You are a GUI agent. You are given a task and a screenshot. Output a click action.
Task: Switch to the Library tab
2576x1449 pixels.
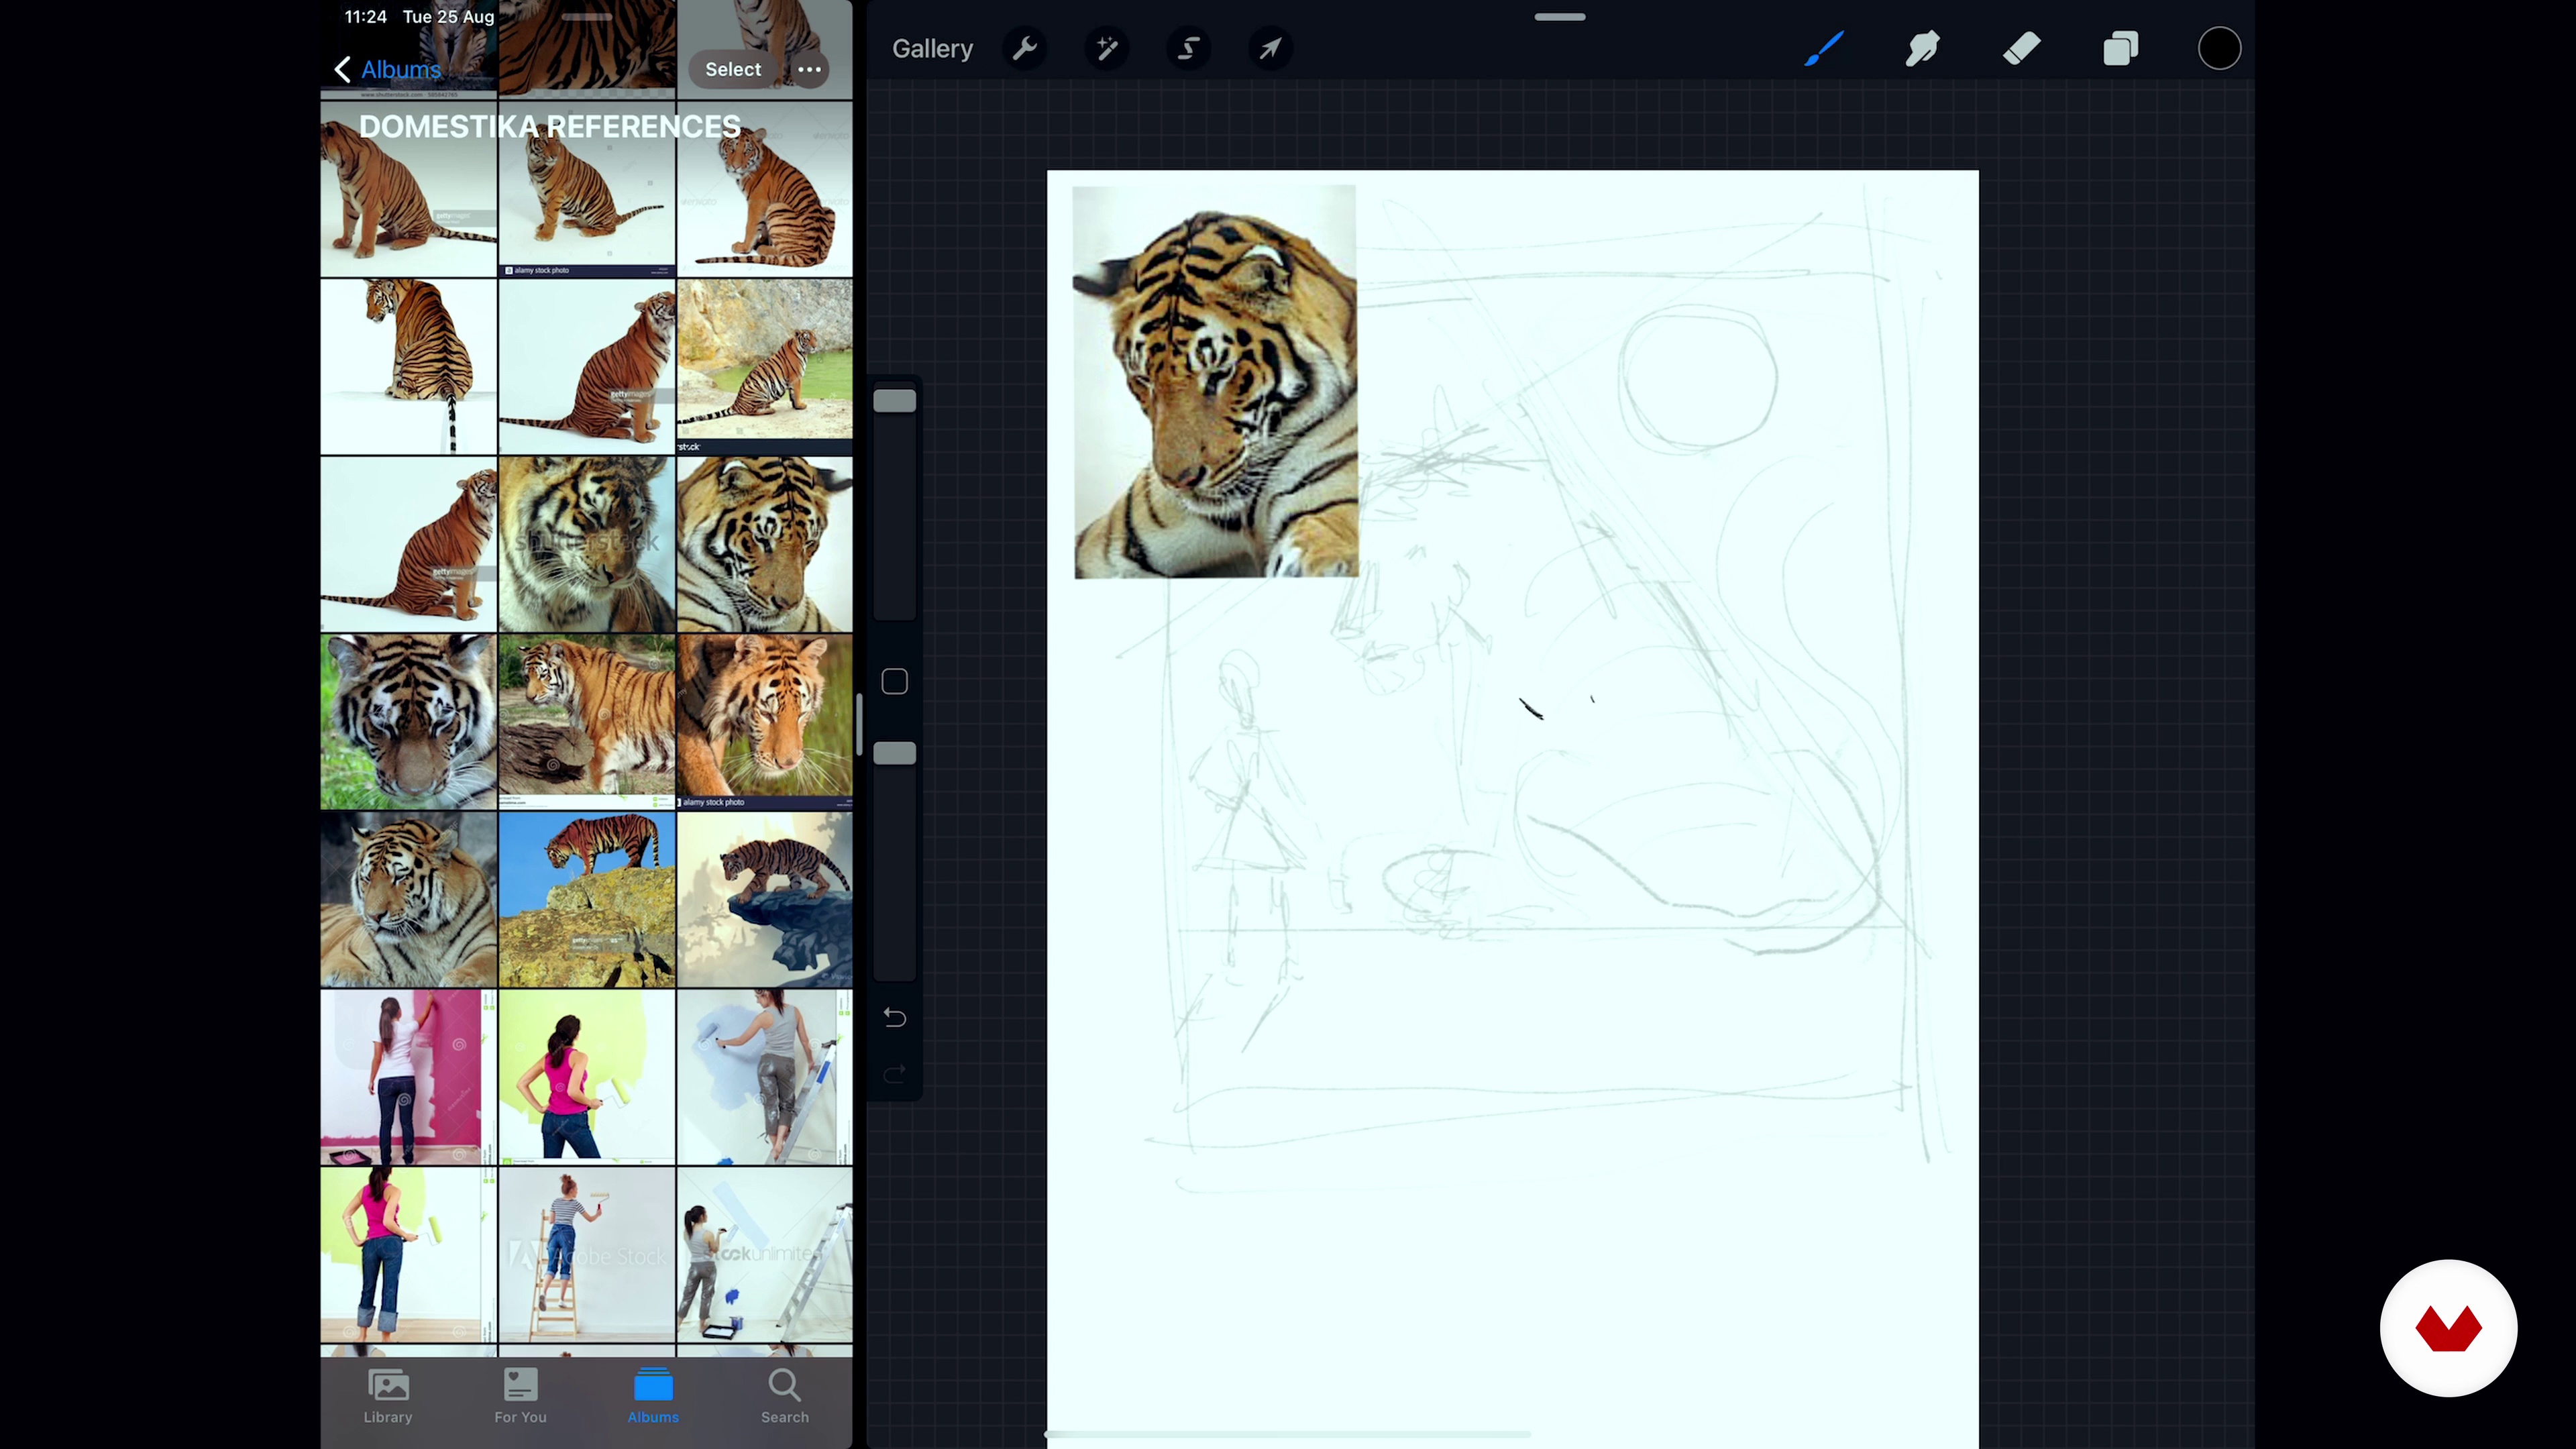(x=388, y=1395)
